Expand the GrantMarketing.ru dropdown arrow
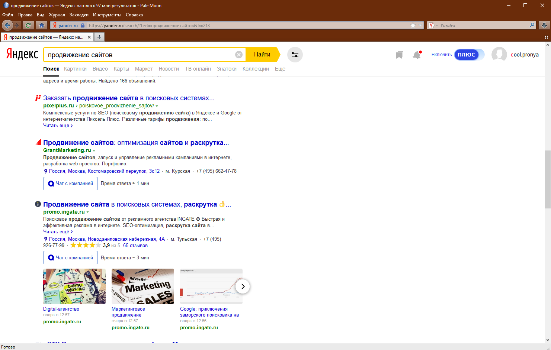Image resolution: width=551 pixels, height=350 pixels. pyautogui.click(x=94, y=151)
